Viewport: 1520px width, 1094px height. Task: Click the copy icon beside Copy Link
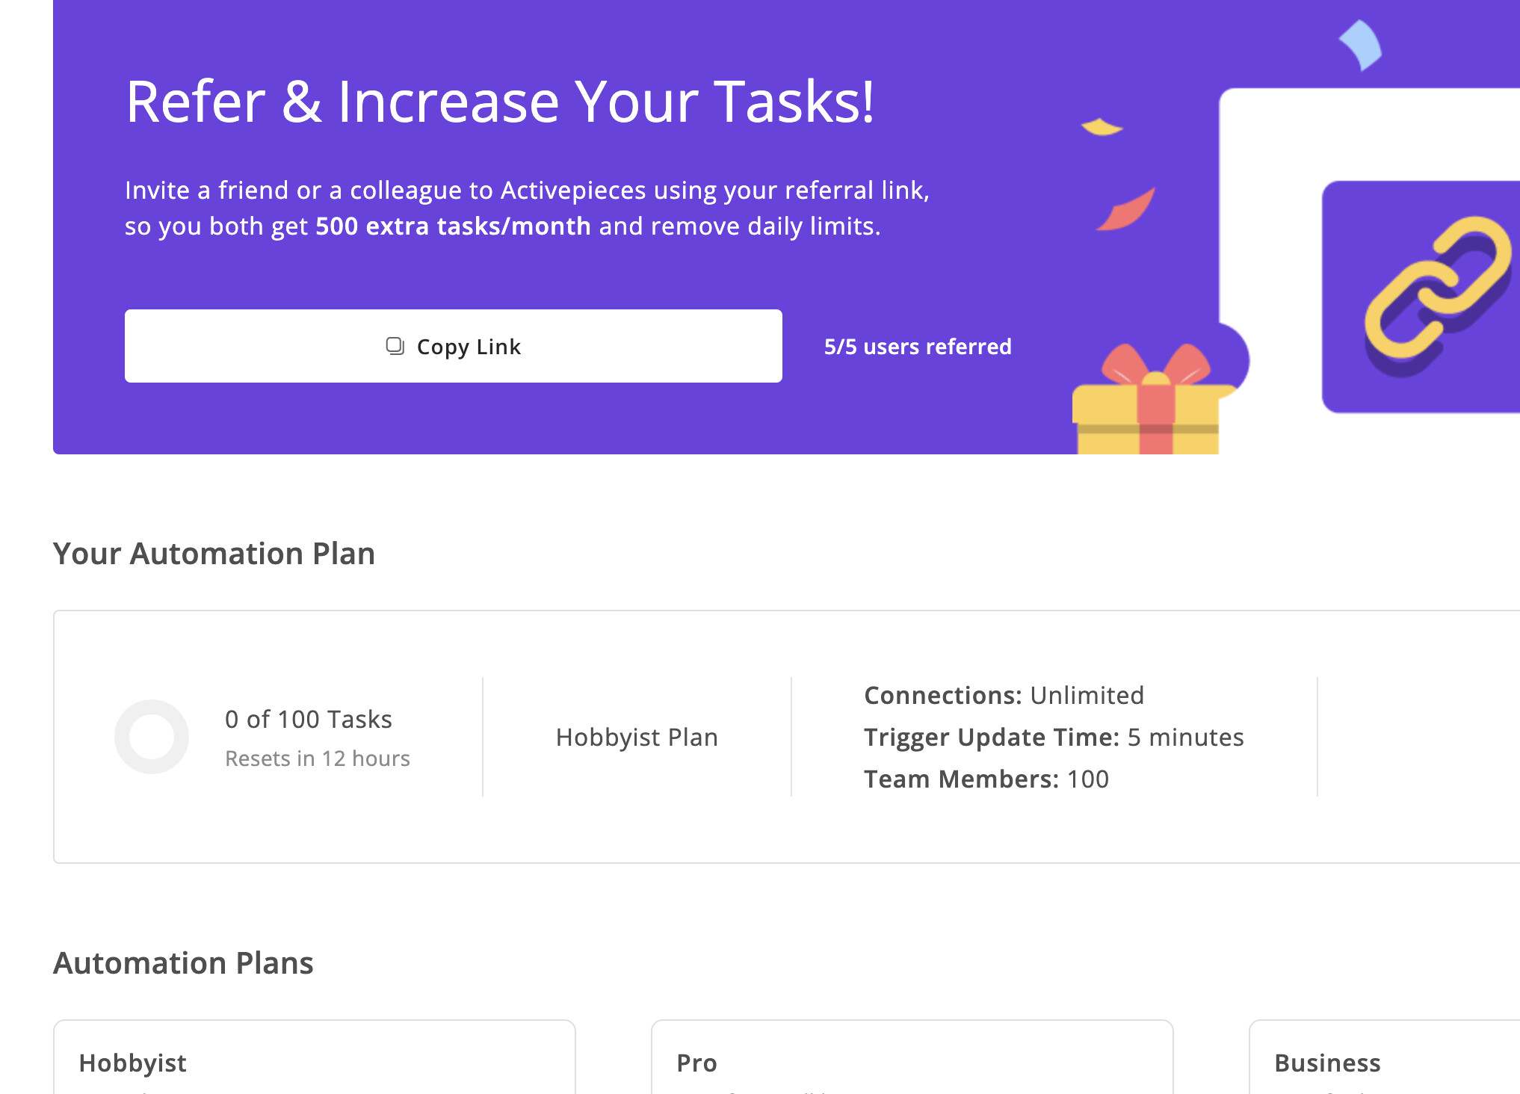tap(395, 346)
